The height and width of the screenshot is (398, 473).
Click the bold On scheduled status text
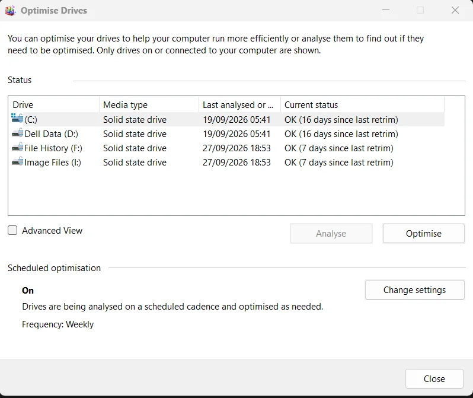[28, 291]
